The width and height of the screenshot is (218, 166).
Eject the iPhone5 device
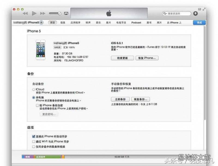tap(41, 22)
